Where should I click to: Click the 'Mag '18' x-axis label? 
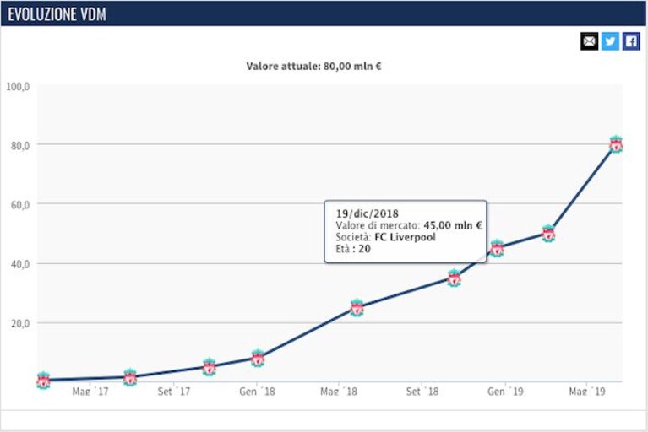(339, 391)
